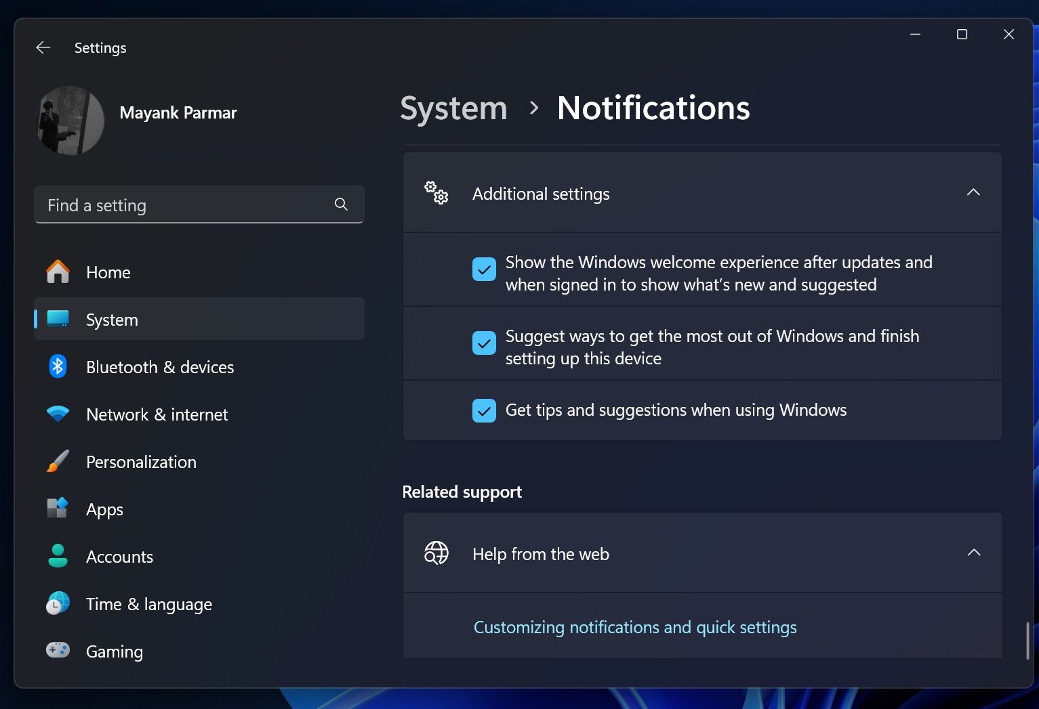Click the Help from the web globe icon
The height and width of the screenshot is (709, 1039).
pyautogui.click(x=436, y=553)
